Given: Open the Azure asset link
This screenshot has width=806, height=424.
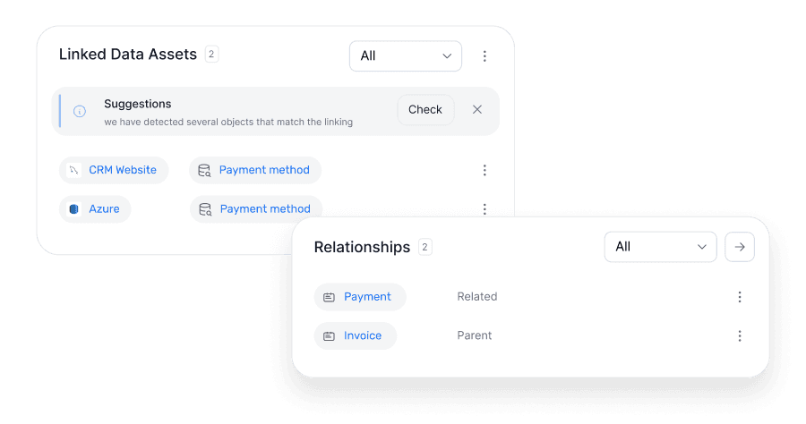Looking at the screenshot, I should coord(104,209).
